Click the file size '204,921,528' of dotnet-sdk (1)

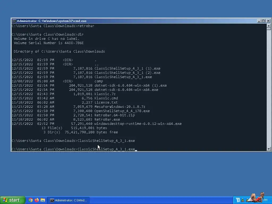pos(81,86)
